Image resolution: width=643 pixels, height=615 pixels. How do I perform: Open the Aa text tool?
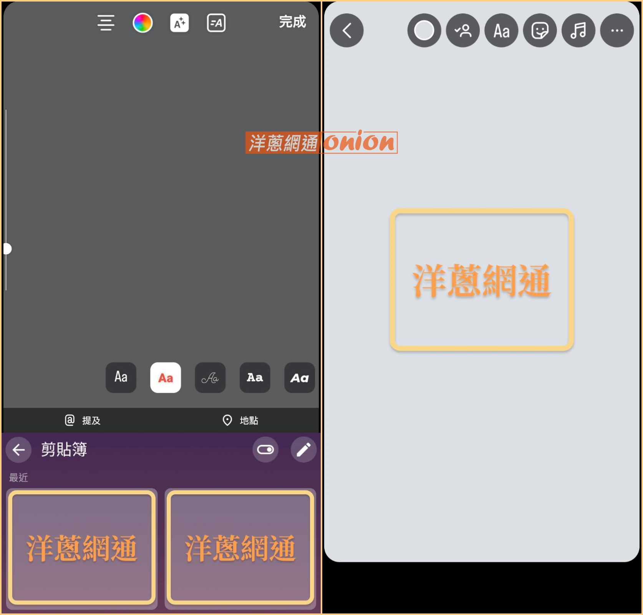pos(501,31)
